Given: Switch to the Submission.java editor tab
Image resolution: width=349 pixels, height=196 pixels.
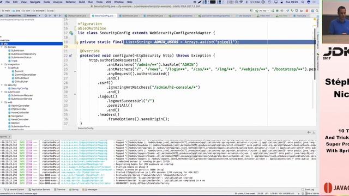Looking at the screenshot, I should coord(130,16).
